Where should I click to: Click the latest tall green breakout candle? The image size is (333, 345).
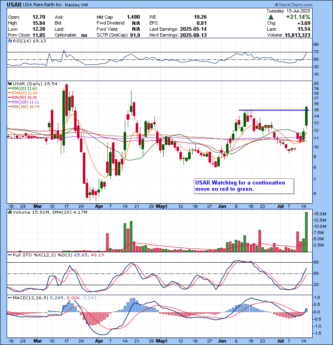tap(306, 116)
